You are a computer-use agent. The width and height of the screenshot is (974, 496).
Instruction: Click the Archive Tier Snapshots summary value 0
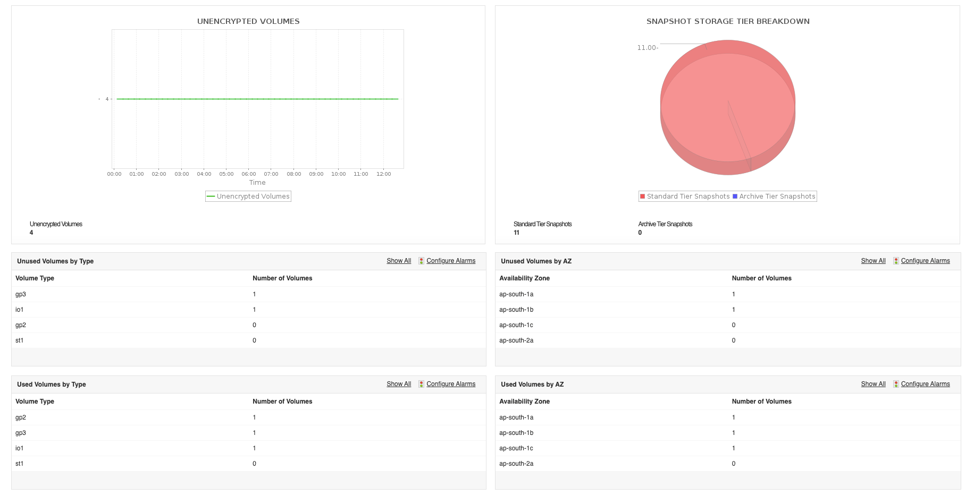click(x=640, y=233)
